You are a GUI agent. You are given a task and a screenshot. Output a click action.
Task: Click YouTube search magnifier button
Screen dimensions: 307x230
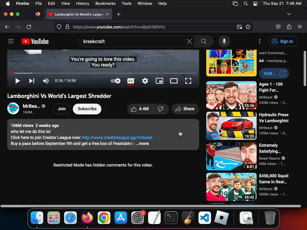(204, 41)
